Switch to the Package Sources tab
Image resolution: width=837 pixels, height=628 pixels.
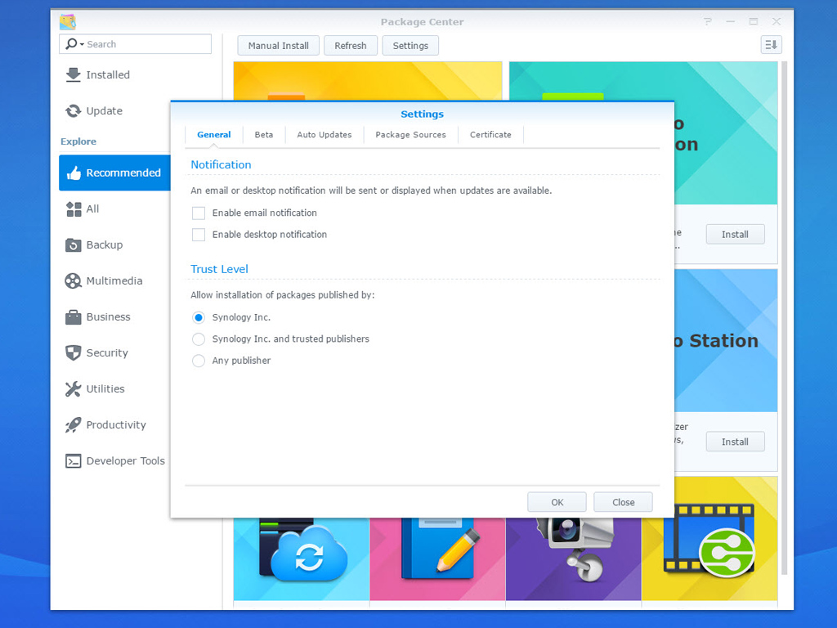[410, 135]
